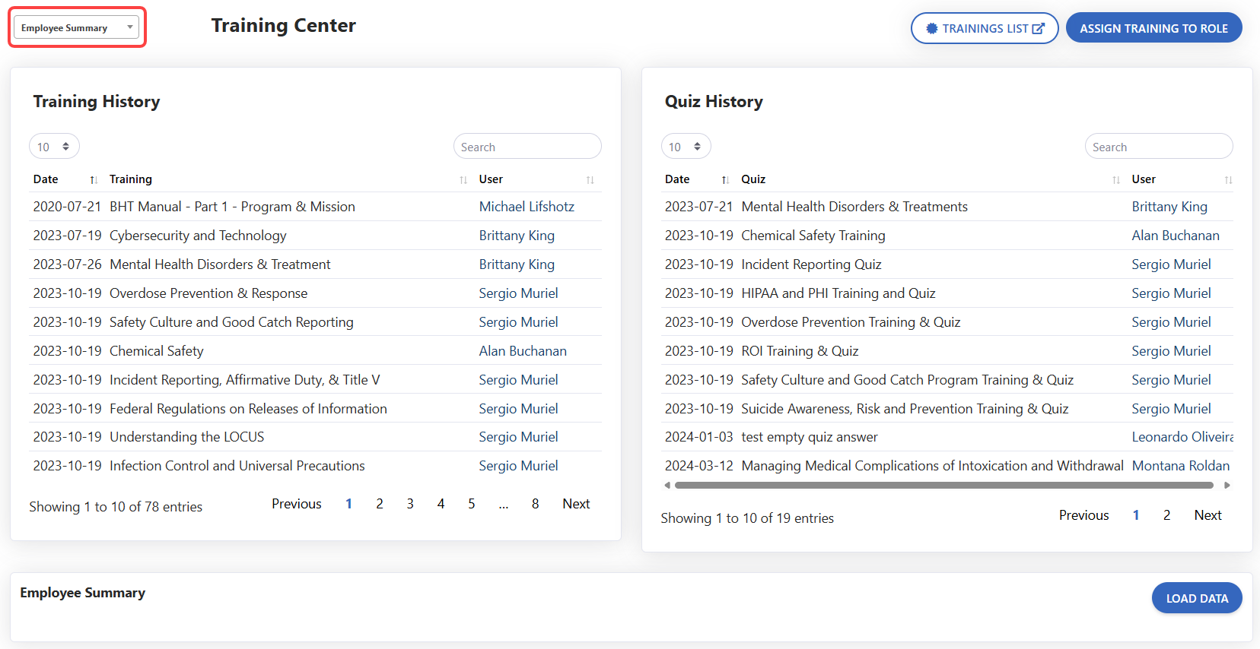1260x649 pixels.
Task: Click sort icon beside Quiz column header
Action: point(1116,180)
